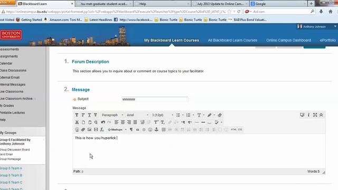Open the Paragraph format dropdown
Viewport: 338px width, 190px height.
112,115
